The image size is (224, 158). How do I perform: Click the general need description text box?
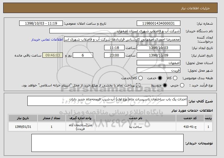107,101
